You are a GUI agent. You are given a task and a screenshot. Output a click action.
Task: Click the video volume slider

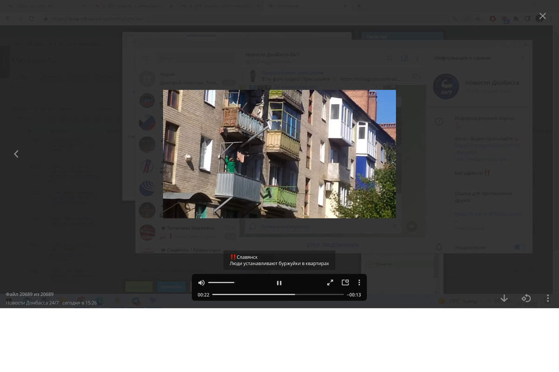[x=222, y=283]
